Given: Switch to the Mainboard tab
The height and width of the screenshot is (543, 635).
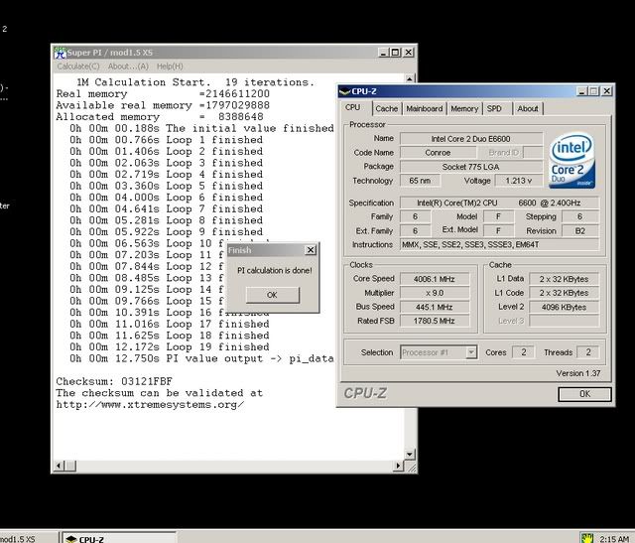Looking at the screenshot, I should tap(424, 109).
